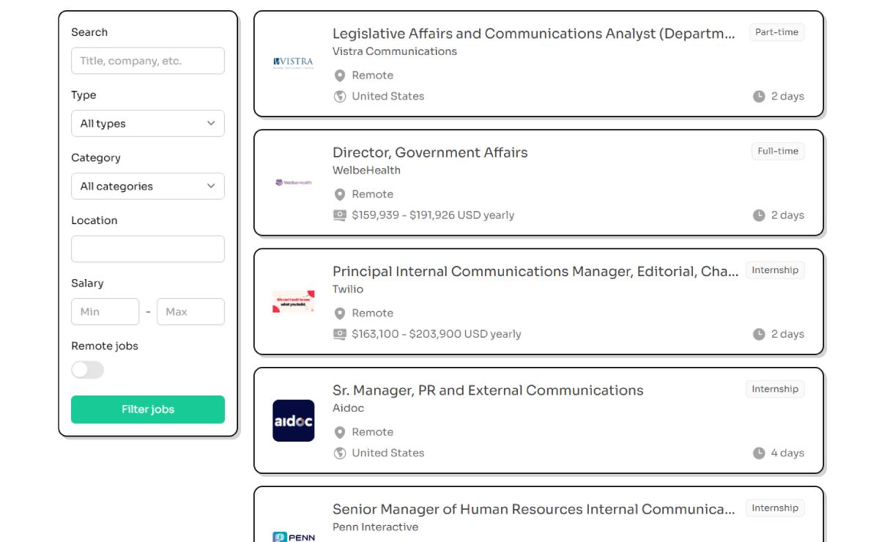Click salary icon on Twilio listing
879x542 pixels.
coord(340,334)
